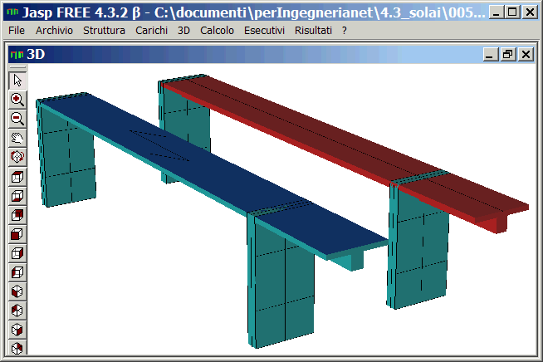The height and width of the screenshot is (362, 543).
Task: Activate the zoom out magnifier tool
Action: point(17,119)
